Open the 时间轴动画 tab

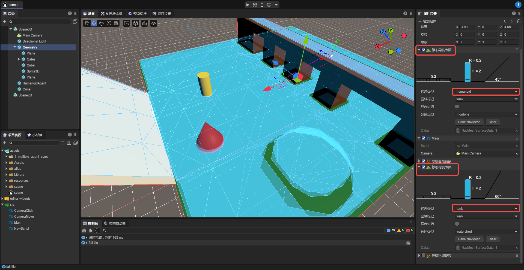115,223
